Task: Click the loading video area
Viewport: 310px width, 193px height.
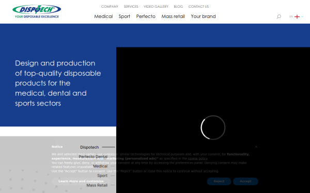Action: [213, 120]
